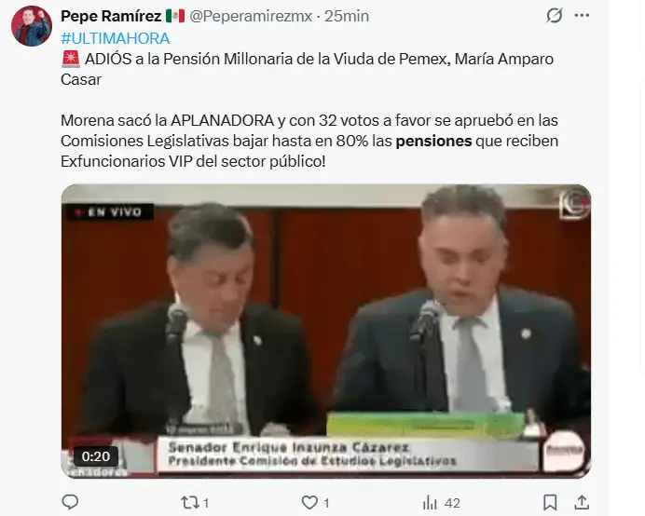Screen dimensions: 645x516
Task: Click the Mexico flag emoji beside name
Action: (x=175, y=17)
